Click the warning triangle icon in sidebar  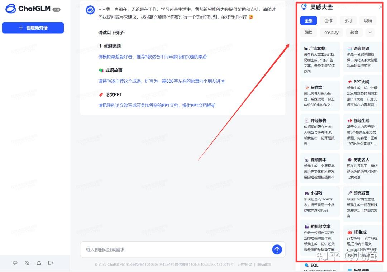point(39,263)
